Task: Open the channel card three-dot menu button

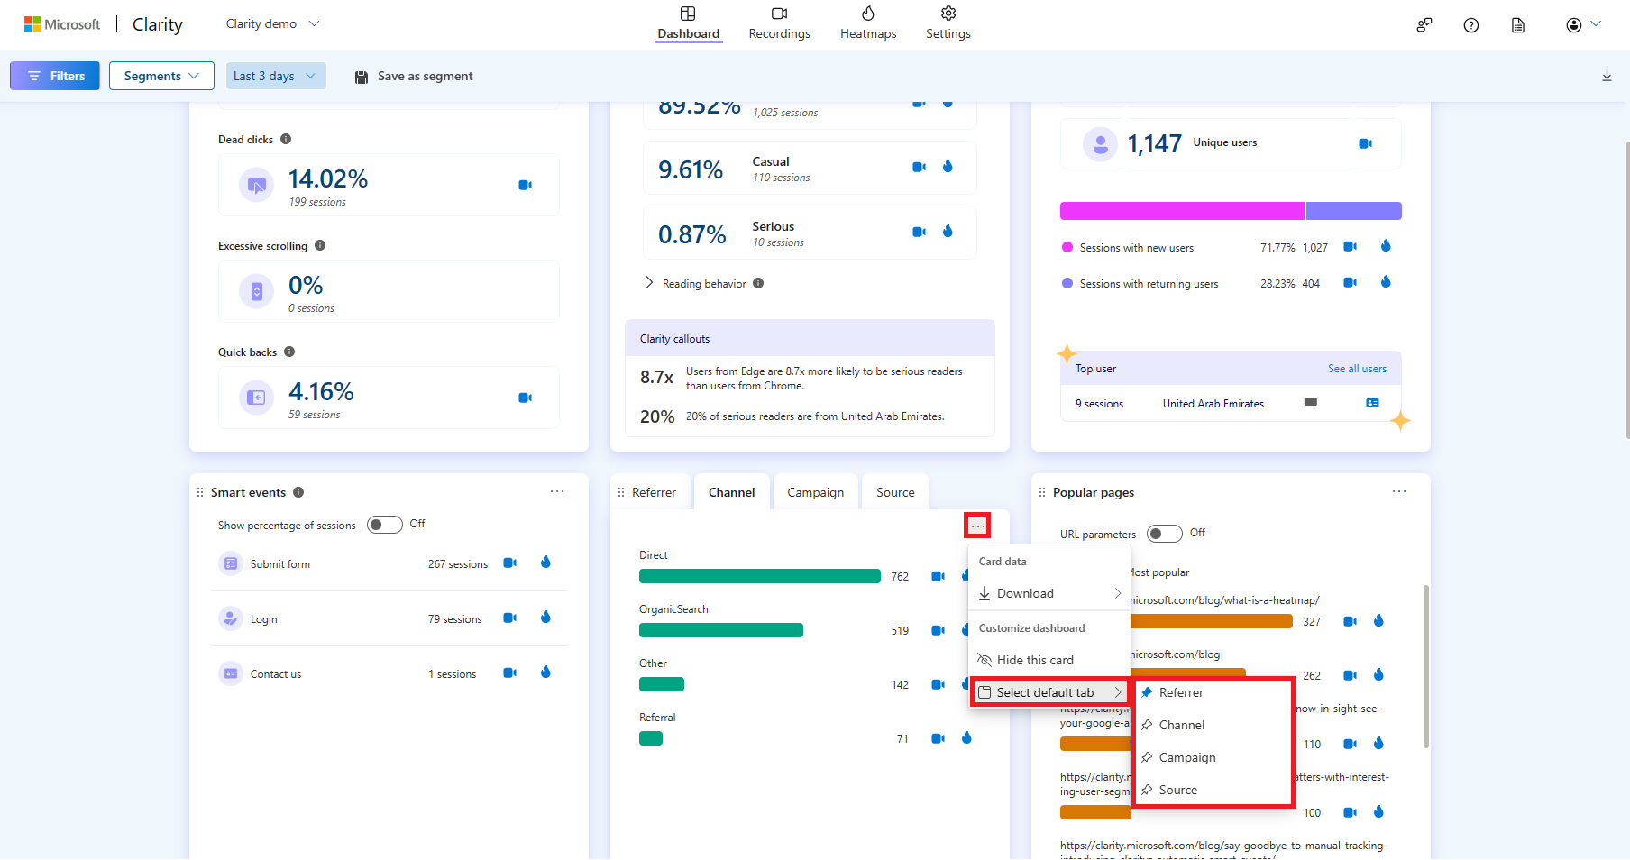Action: [x=977, y=526]
